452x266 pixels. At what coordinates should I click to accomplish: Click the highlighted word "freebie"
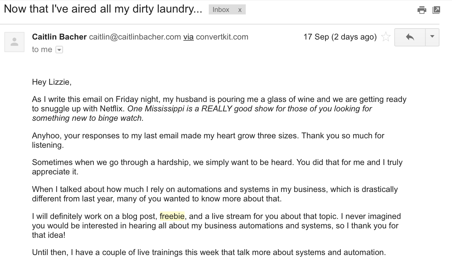click(x=172, y=216)
